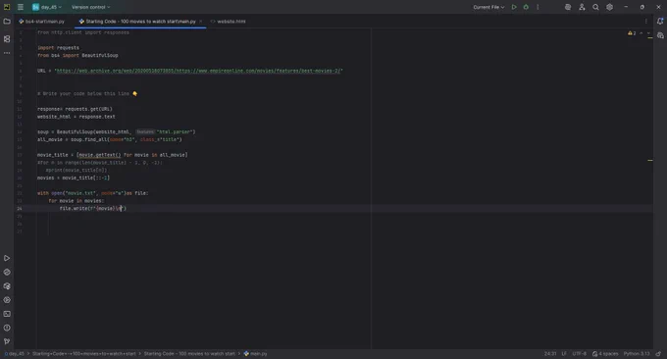
Task: Open IDE settings gear
Action: click(x=609, y=7)
